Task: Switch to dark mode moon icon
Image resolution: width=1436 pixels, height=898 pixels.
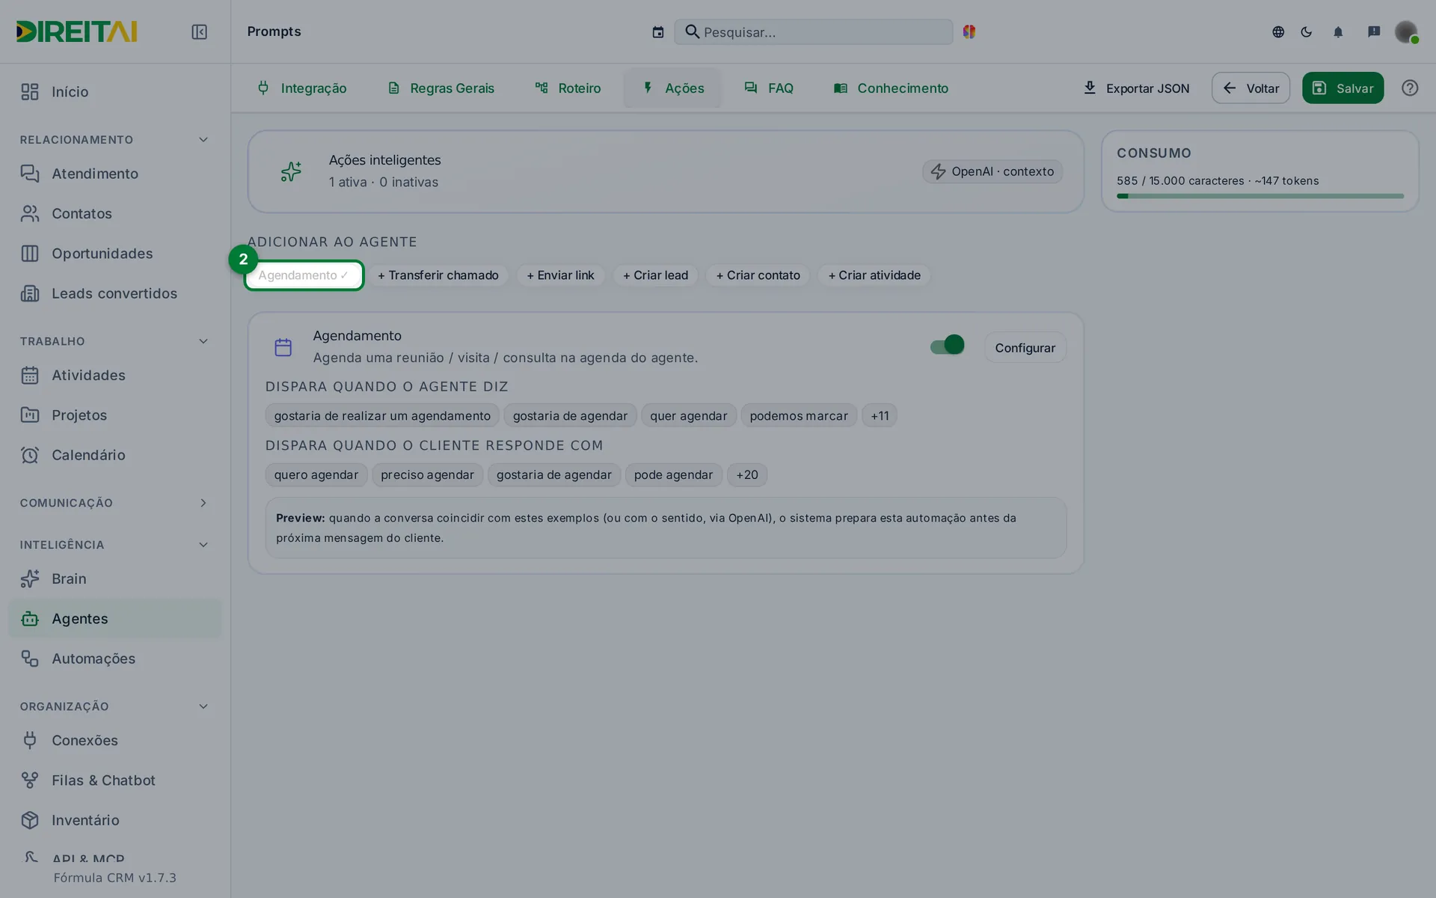Action: pyautogui.click(x=1307, y=31)
